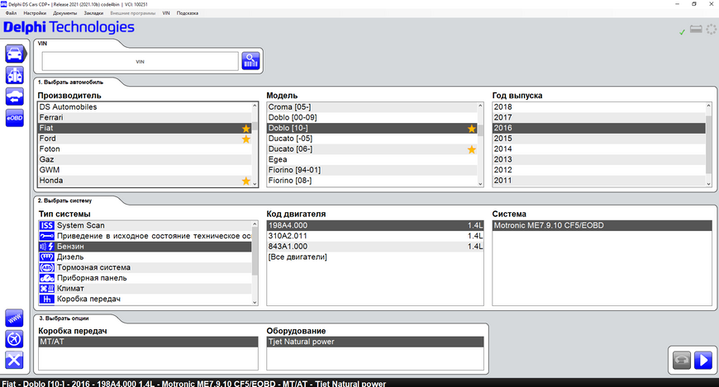Viewport: 719px width, 387px height.
Task: Toggle favorite star for Ford
Action: pyautogui.click(x=246, y=139)
